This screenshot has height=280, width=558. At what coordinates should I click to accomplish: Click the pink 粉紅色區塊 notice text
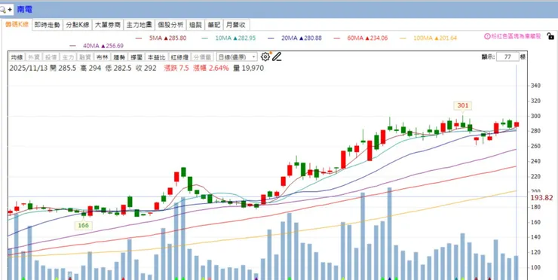(x=516, y=36)
